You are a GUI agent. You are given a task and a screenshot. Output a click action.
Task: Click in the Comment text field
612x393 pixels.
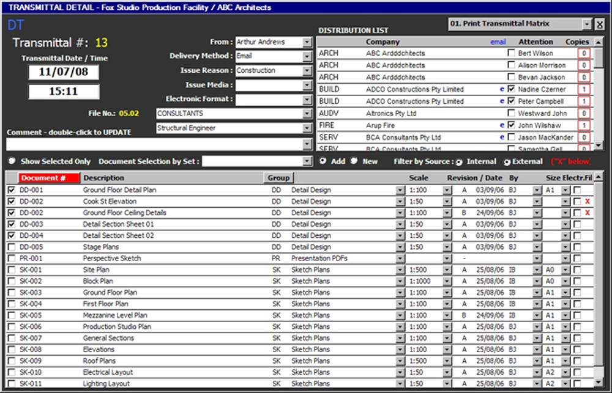point(153,144)
